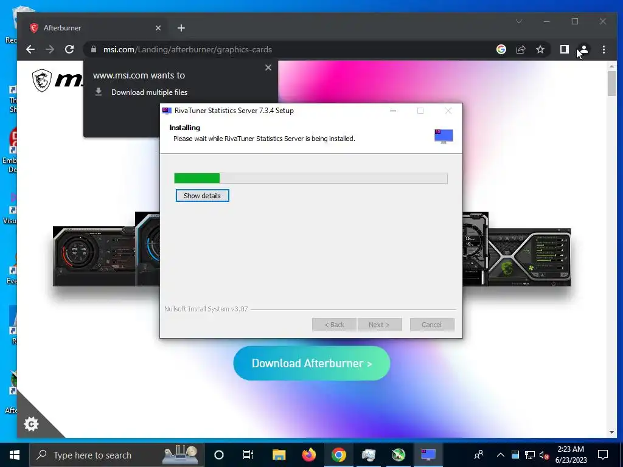Click the Chrome forward arrow

(50, 49)
